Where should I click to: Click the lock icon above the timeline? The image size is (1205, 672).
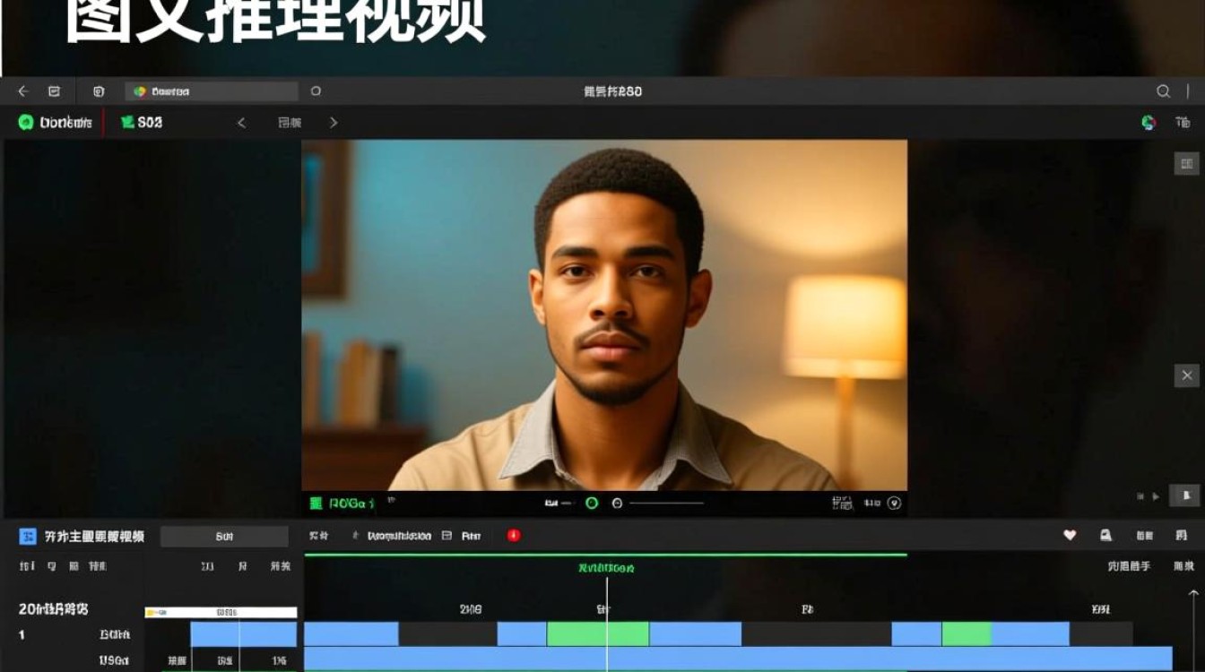pyautogui.click(x=1105, y=535)
